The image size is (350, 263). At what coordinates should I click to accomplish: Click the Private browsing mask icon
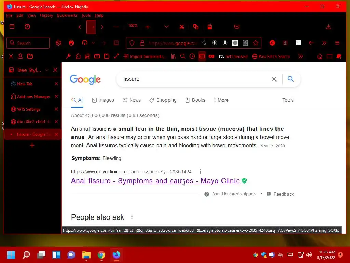pos(211,57)
